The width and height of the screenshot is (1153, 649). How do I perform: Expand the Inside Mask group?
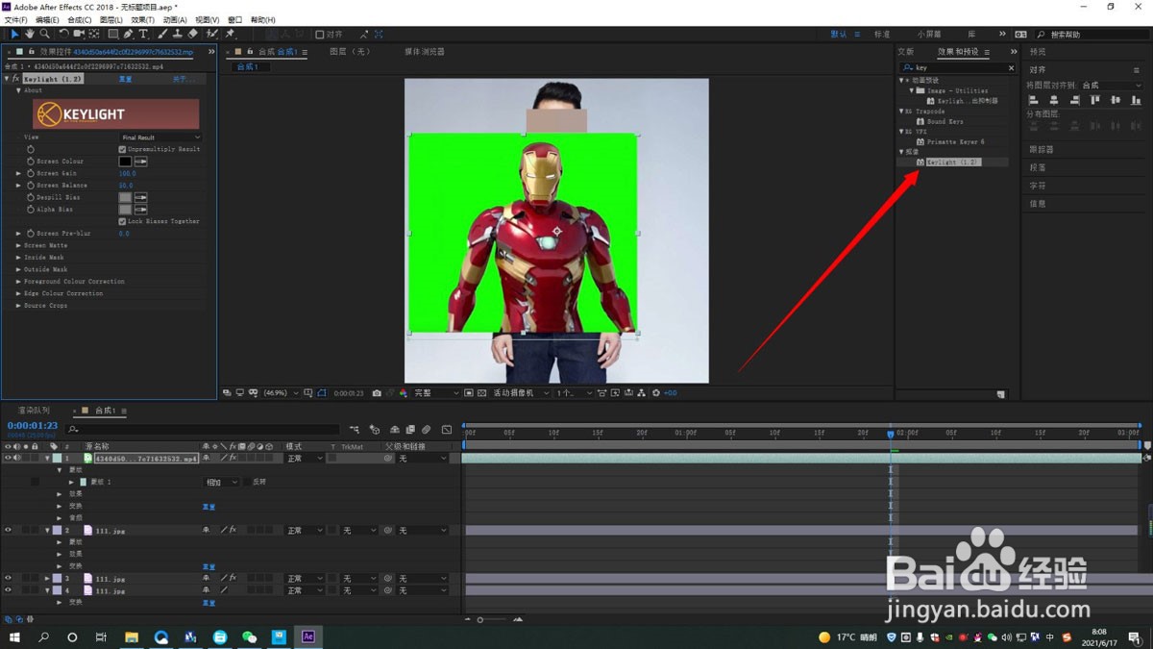pos(19,258)
